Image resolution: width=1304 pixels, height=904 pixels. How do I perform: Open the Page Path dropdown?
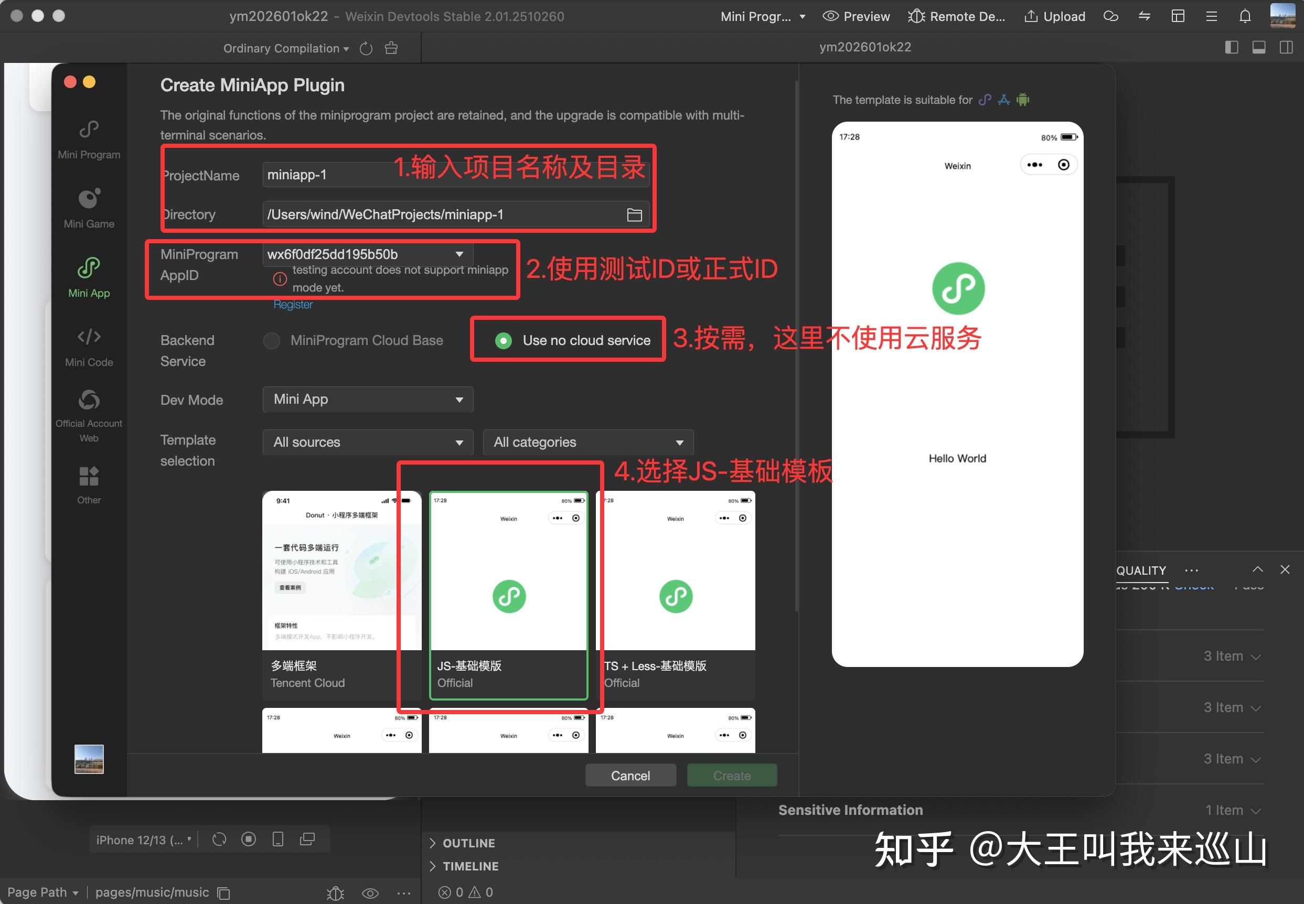tap(42, 892)
